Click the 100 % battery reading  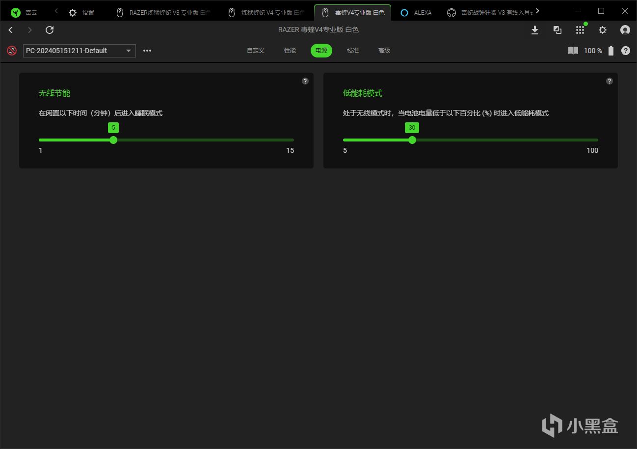(x=593, y=51)
